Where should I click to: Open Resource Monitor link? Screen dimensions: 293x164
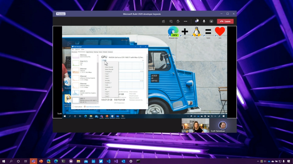(x=92, y=107)
